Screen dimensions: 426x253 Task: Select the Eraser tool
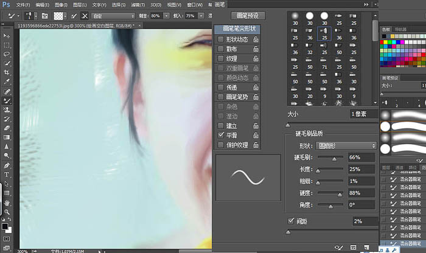point(7,128)
